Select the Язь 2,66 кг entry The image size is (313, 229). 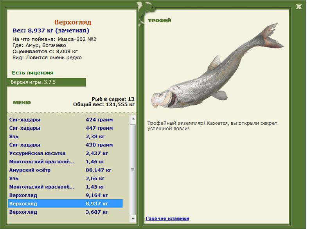65,178
